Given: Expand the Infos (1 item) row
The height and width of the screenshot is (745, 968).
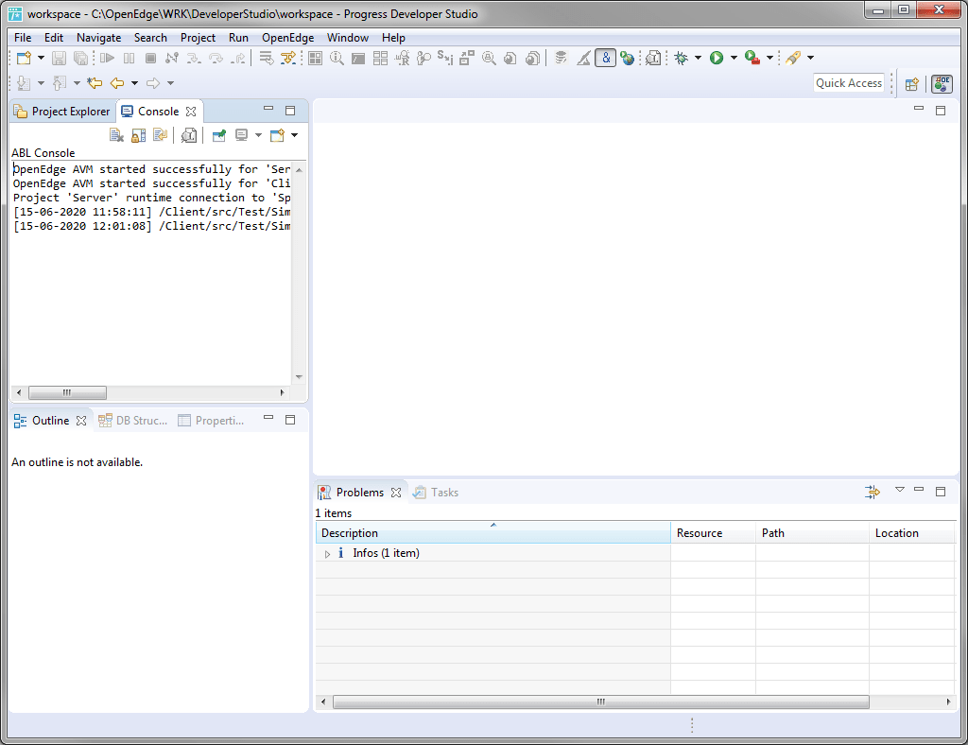Looking at the screenshot, I should click(327, 554).
